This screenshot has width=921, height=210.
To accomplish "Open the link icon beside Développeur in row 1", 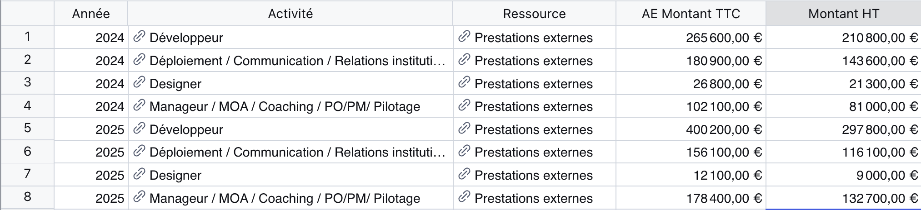I will (139, 37).
